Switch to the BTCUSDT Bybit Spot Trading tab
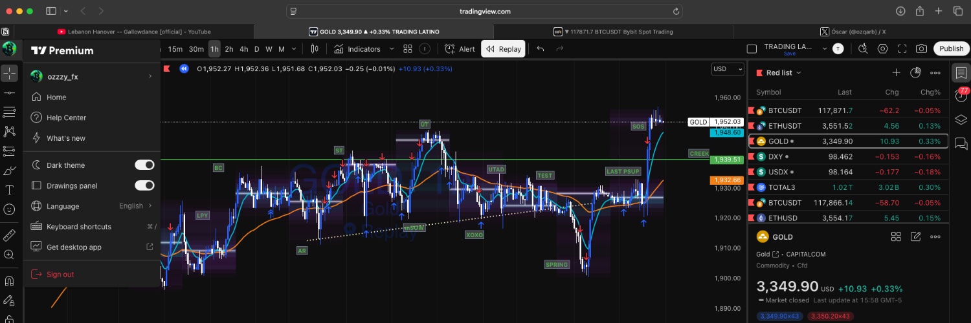The width and height of the screenshot is (971, 323). (613, 32)
